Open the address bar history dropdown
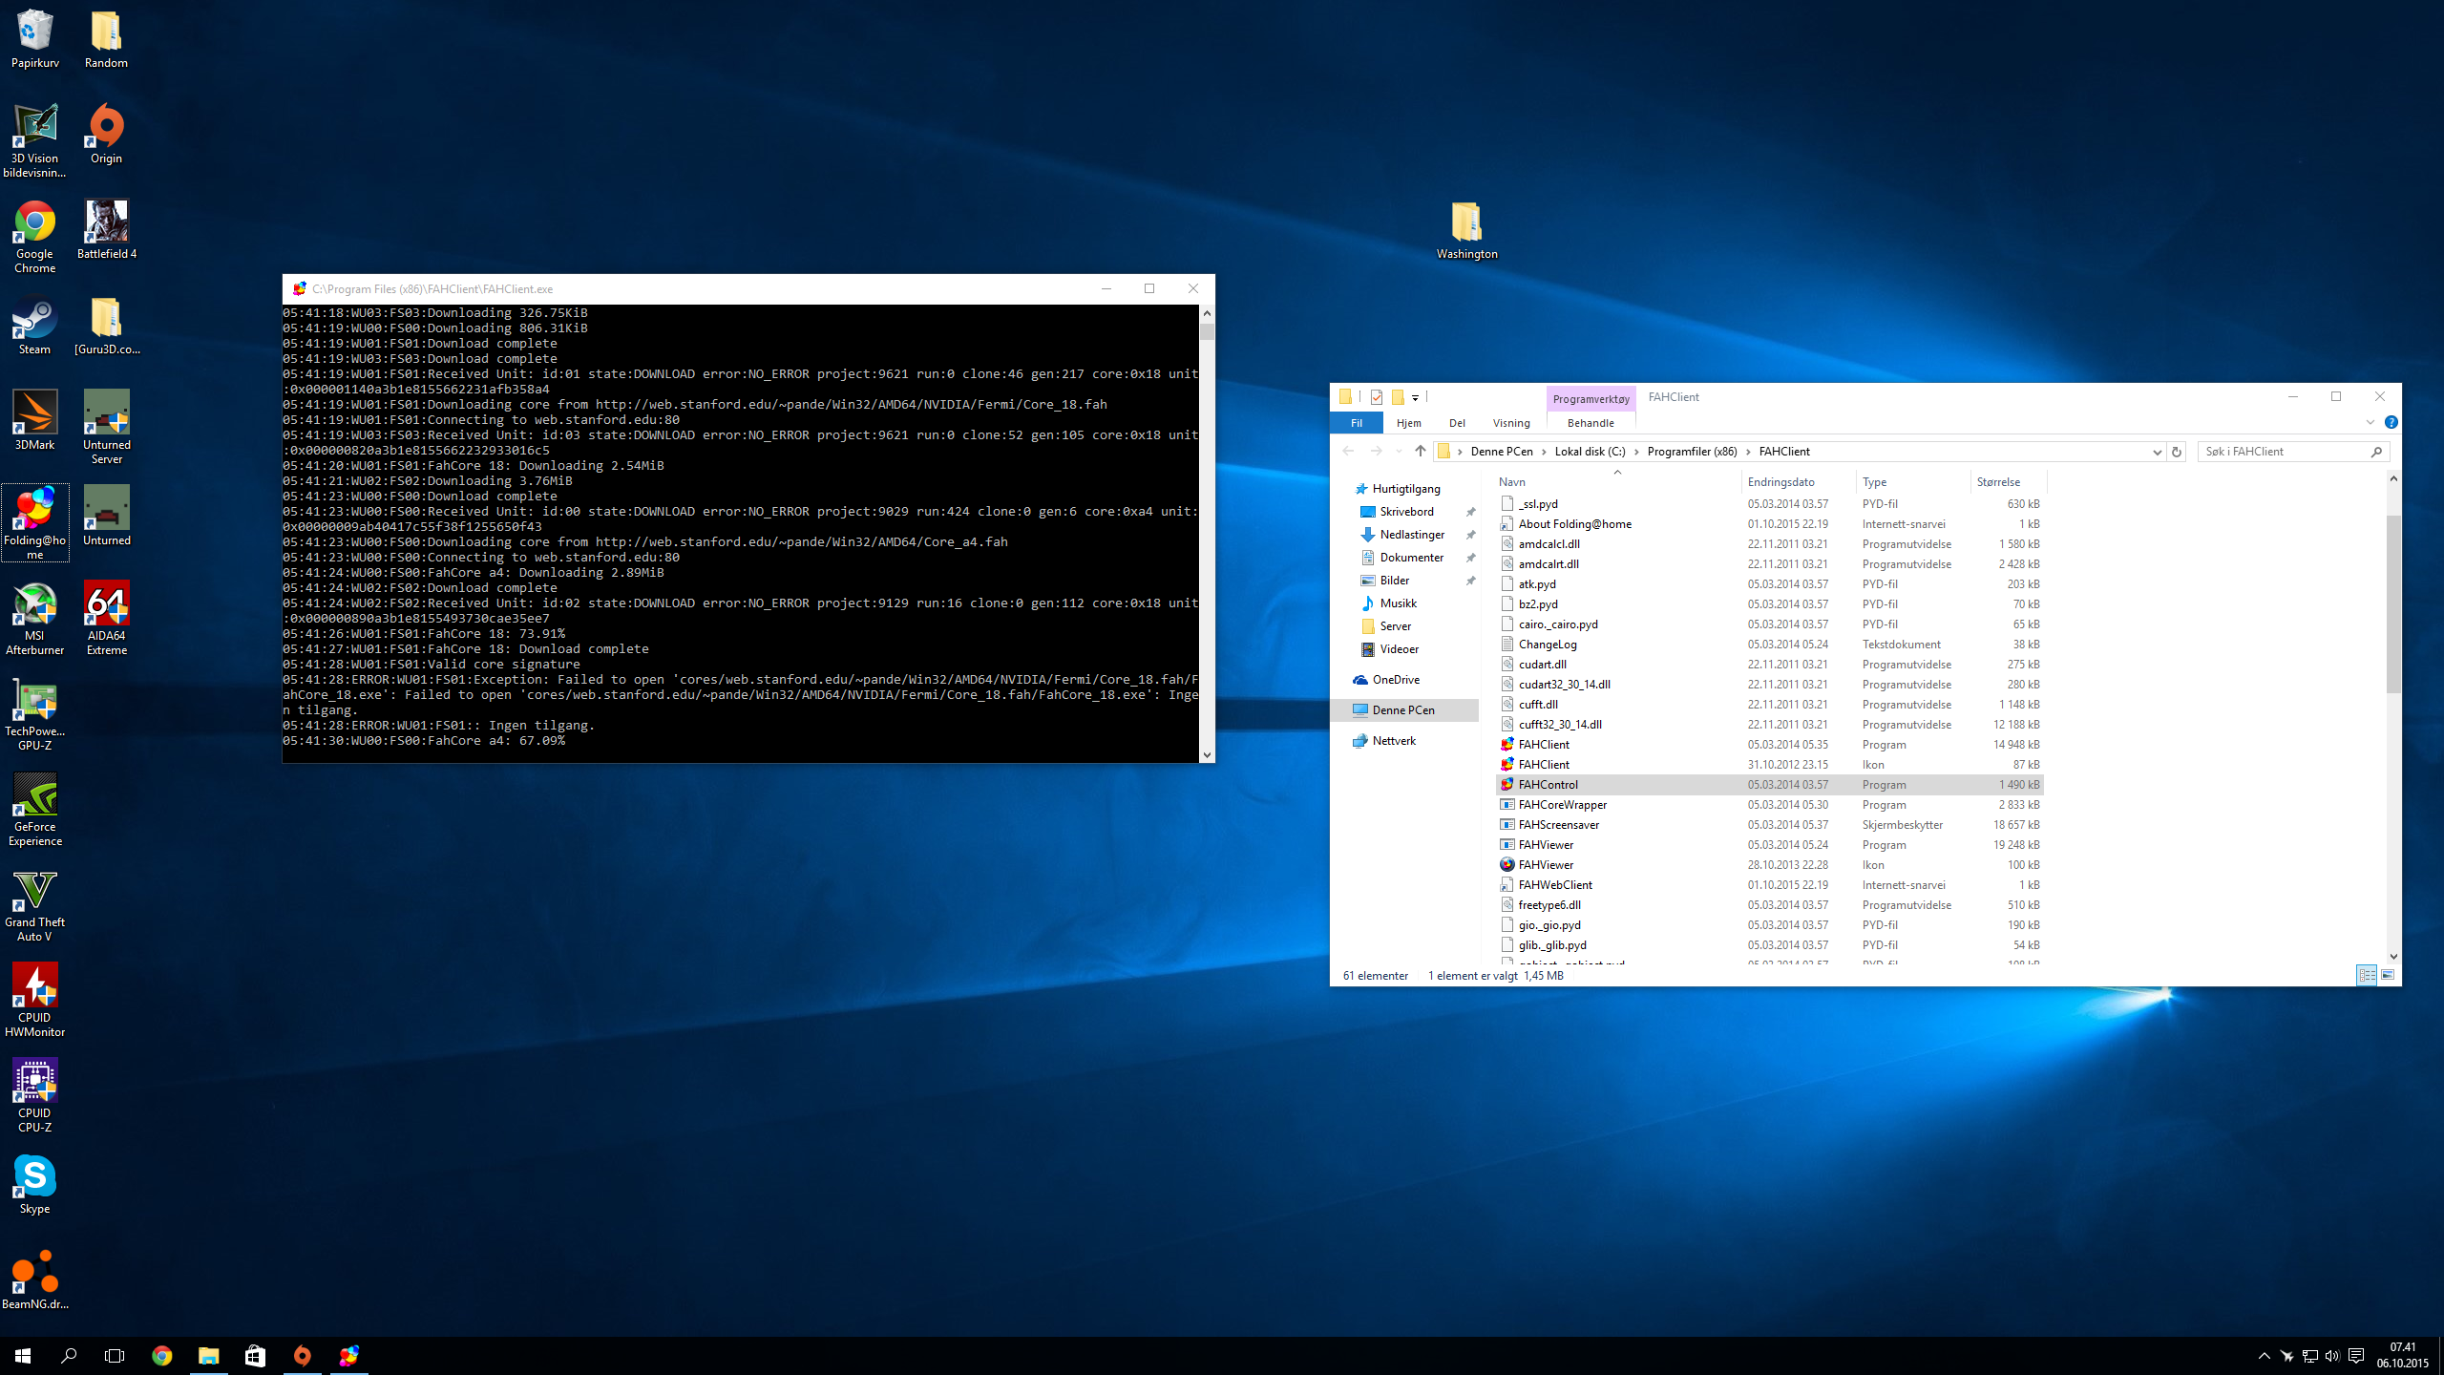The image size is (2444, 1375). (2157, 452)
